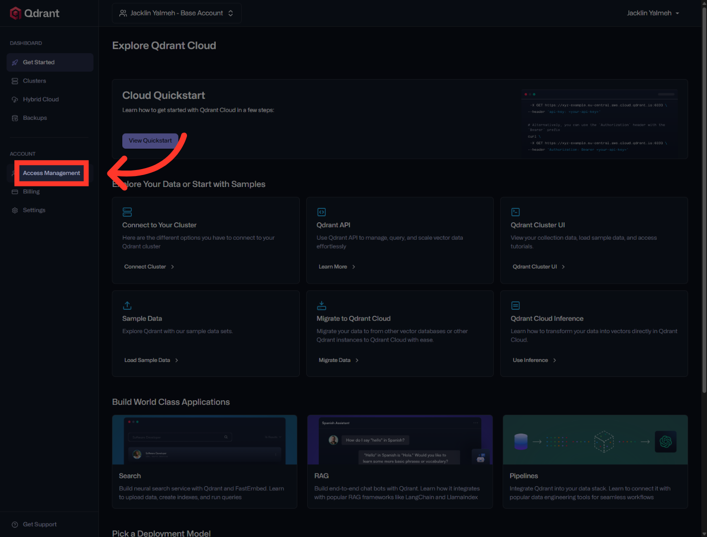Click the Connect to Your Cluster card icon
Viewport: 707px width, 537px height.
click(127, 212)
